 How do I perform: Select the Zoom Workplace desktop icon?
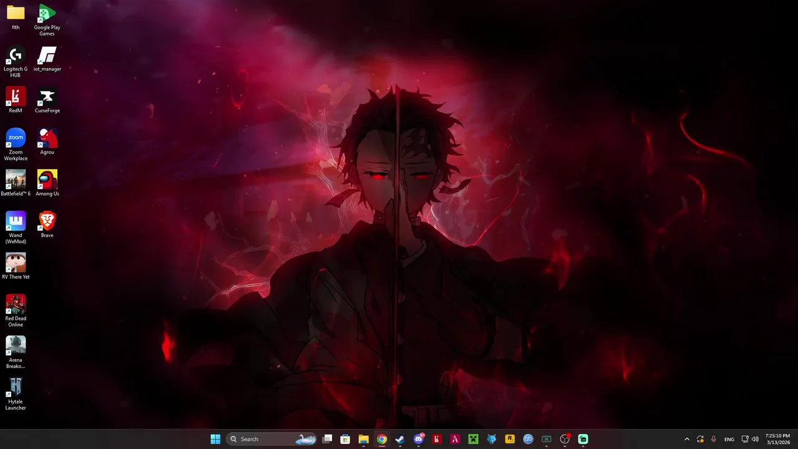coord(16,145)
